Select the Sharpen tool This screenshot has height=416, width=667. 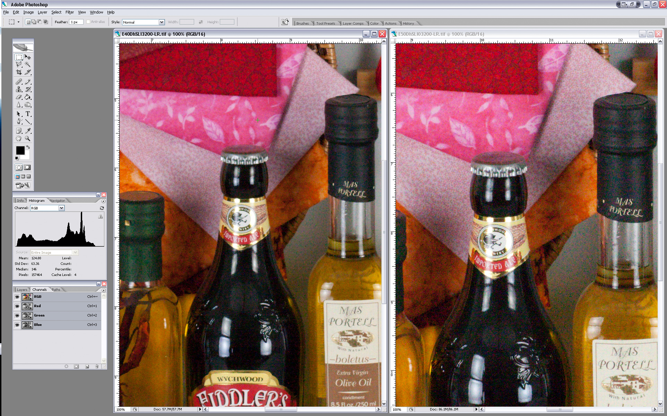19,105
